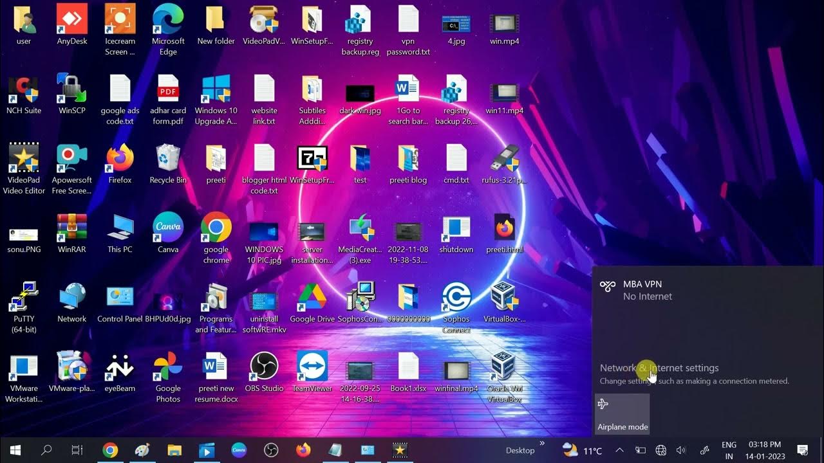Select the preeti.html file icon

[505, 233]
